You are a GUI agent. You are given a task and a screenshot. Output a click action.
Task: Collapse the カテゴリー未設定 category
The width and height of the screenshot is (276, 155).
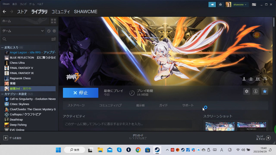[x=3, y=94]
